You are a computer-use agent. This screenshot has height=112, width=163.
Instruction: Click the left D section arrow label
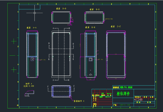(49, 43)
